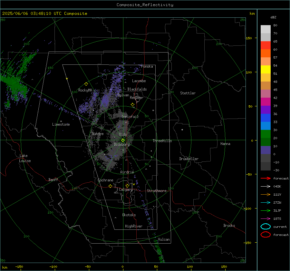This screenshot has height=271, width=290.
Task: Select the 80 dBZ light gray swatch
Action: click(x=266, y=29)
